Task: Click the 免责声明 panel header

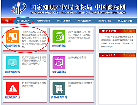Action: point(117,31)
